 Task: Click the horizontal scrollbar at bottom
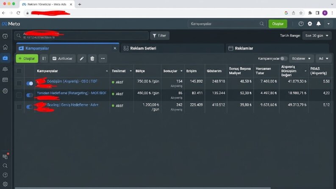[x=143, y=188]
